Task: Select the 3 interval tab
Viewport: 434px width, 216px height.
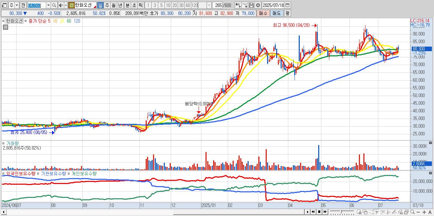Action: [x=154, y=5]
